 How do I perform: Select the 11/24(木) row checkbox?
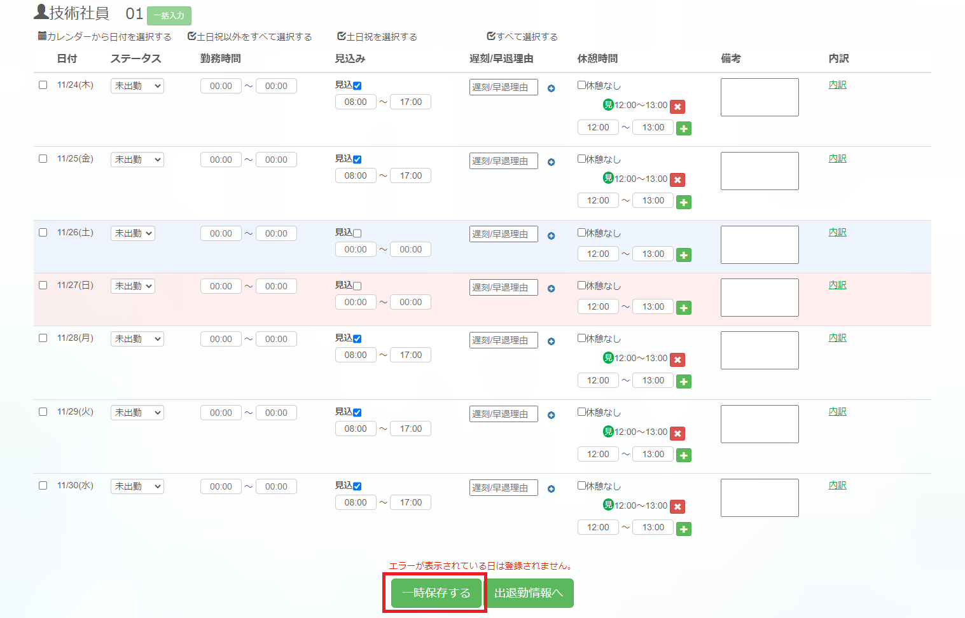tap(43, 85)
